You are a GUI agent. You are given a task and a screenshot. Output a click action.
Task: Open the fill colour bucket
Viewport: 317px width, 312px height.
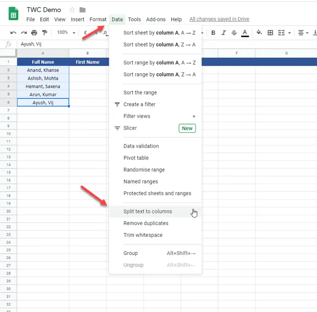pyautogui.click(x=259, y=32)
